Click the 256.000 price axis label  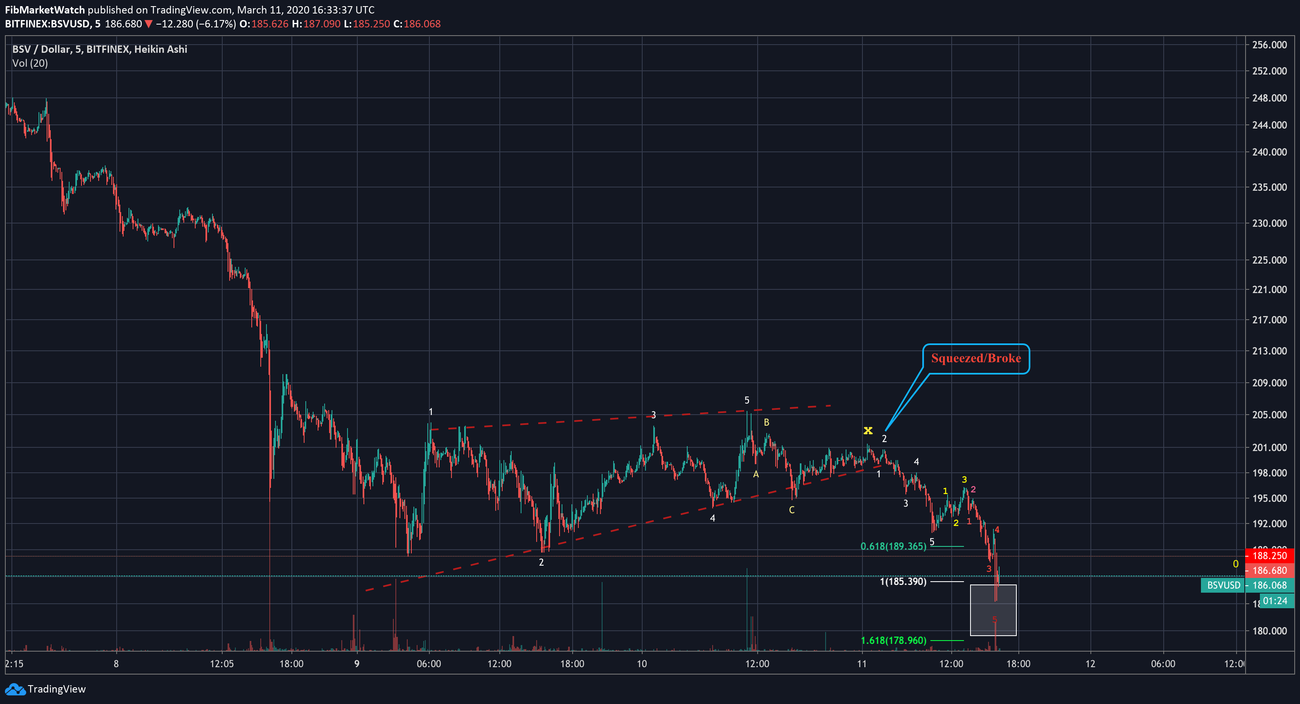[x=1269, y=45]
